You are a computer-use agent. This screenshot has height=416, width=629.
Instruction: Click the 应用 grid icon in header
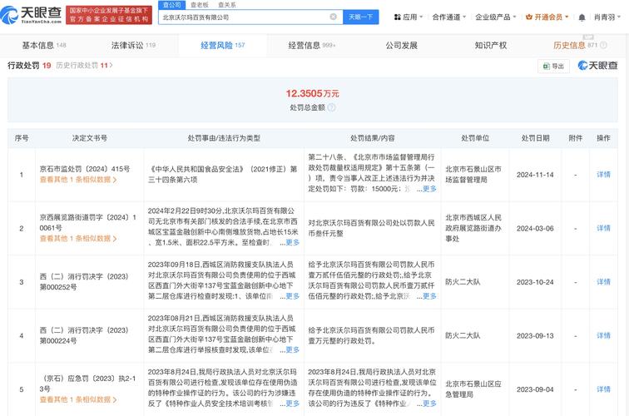coord(397,17)
